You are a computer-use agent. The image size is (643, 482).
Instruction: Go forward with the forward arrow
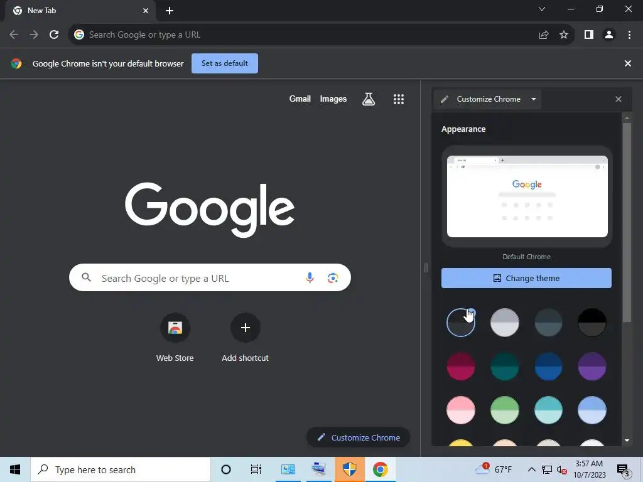click(x=34, y=35)
